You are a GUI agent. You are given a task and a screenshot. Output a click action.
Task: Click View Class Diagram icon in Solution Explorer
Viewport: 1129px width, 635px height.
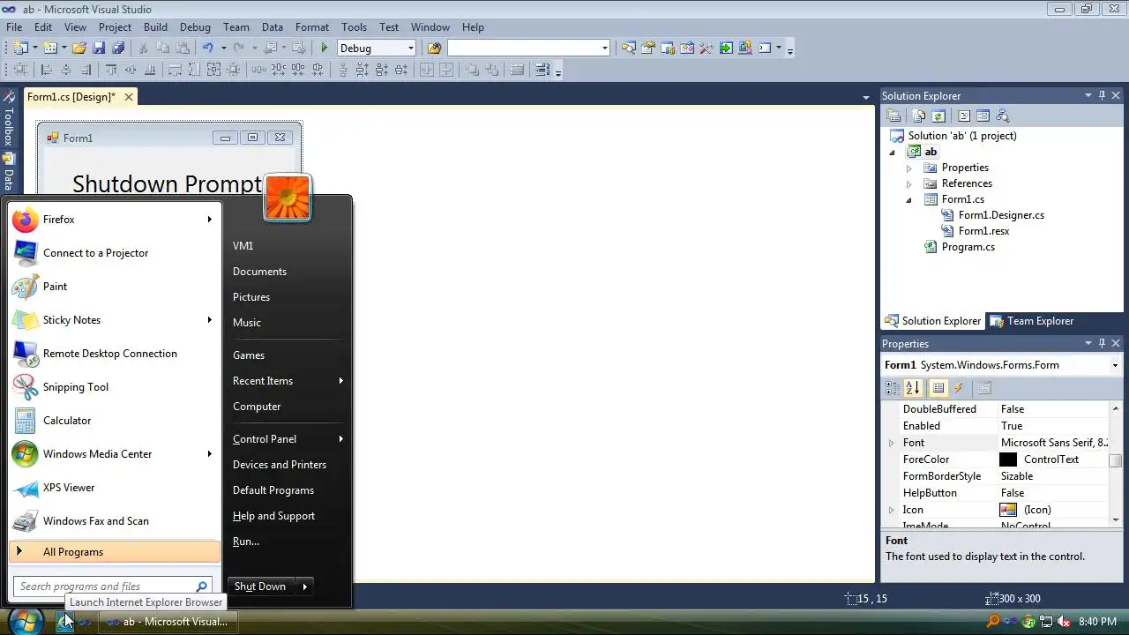[1002, 116]
